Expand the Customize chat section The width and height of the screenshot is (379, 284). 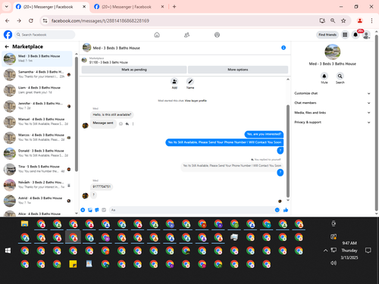click(x=332, y=93)
